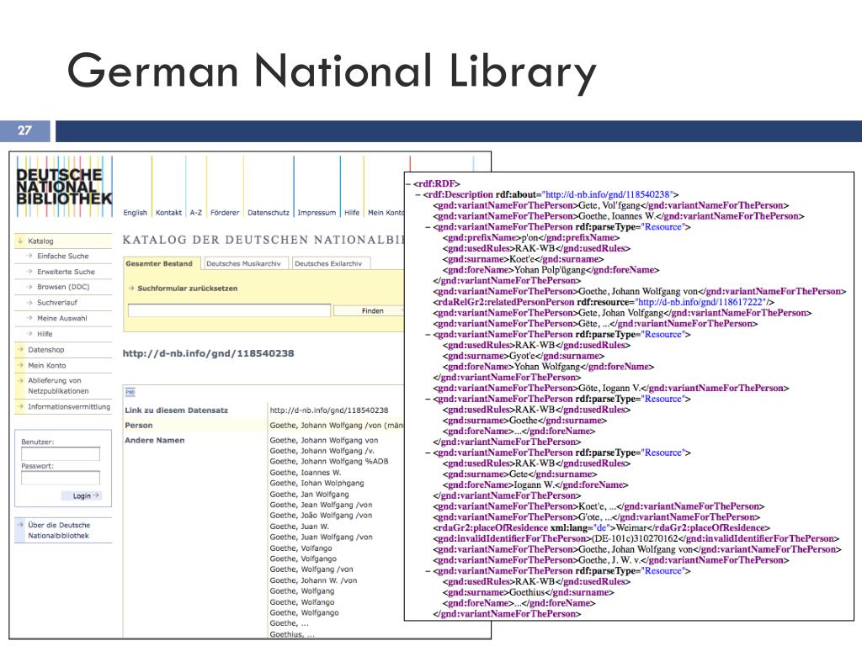Collapse the rdf:RDF root element
862x646 pixels.
click(x=408, y=184)
